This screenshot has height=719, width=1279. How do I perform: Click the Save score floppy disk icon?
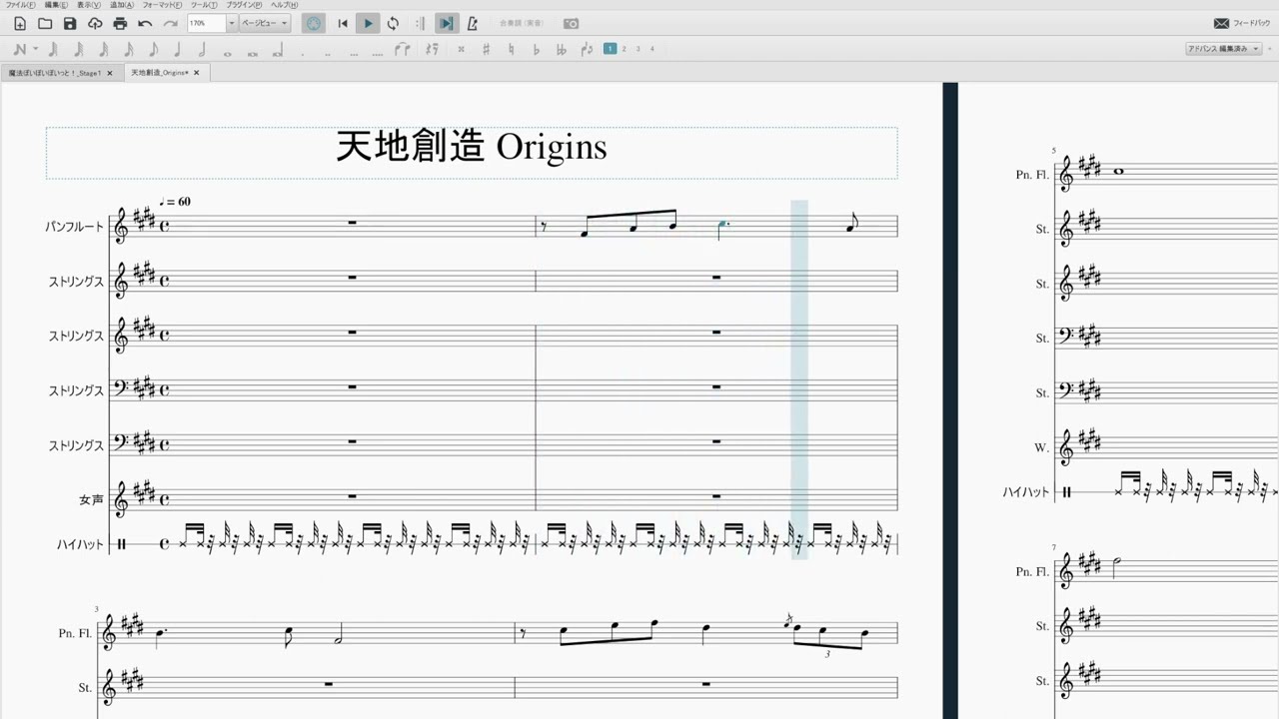coord(70,23)
